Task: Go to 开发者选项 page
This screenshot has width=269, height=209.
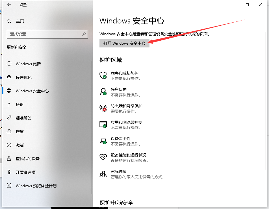Action: 26,172
